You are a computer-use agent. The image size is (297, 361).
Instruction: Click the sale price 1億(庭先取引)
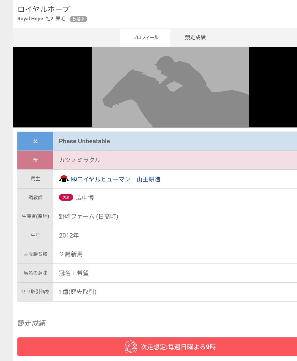click(x=78, y=292)
